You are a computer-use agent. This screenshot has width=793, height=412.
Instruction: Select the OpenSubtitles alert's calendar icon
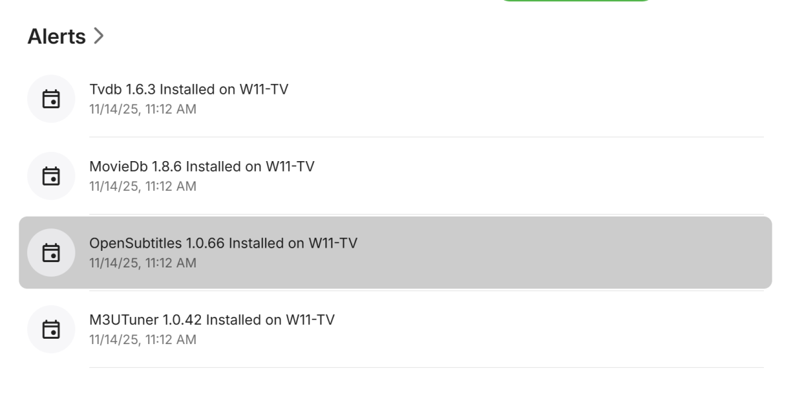[51, 252]
